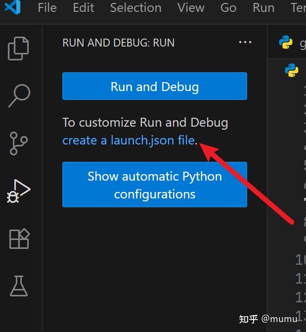Open the Selection menu

pos(135,8)
